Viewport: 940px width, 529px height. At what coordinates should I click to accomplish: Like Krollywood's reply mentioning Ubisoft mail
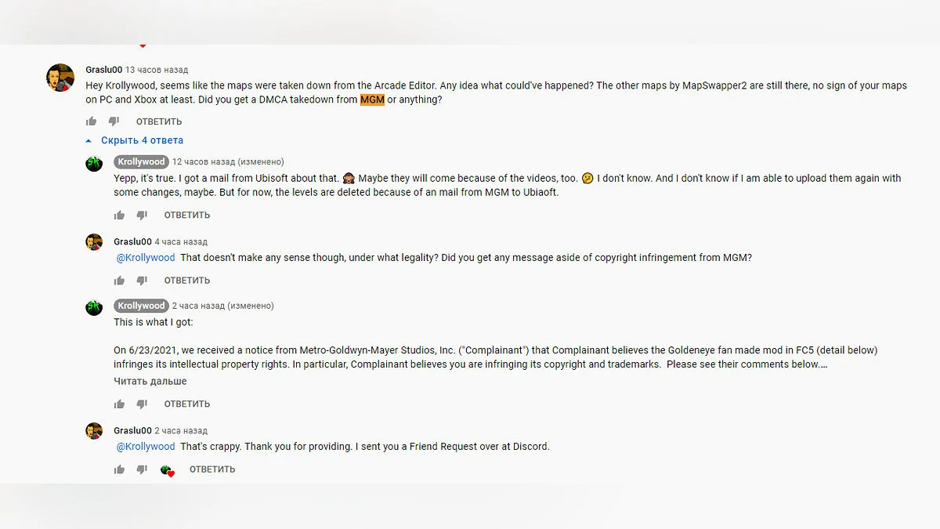(x=120, y=216)
